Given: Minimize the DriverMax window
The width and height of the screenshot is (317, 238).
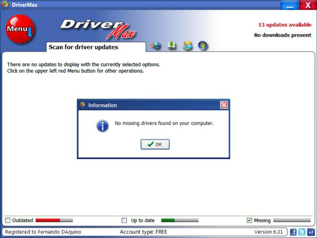Looking at the screenshot, I should tap(290, 5).
